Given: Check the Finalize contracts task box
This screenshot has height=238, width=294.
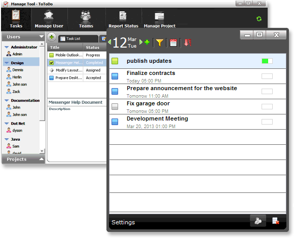Looking at the screenshot, I should (x=115, y=76).
